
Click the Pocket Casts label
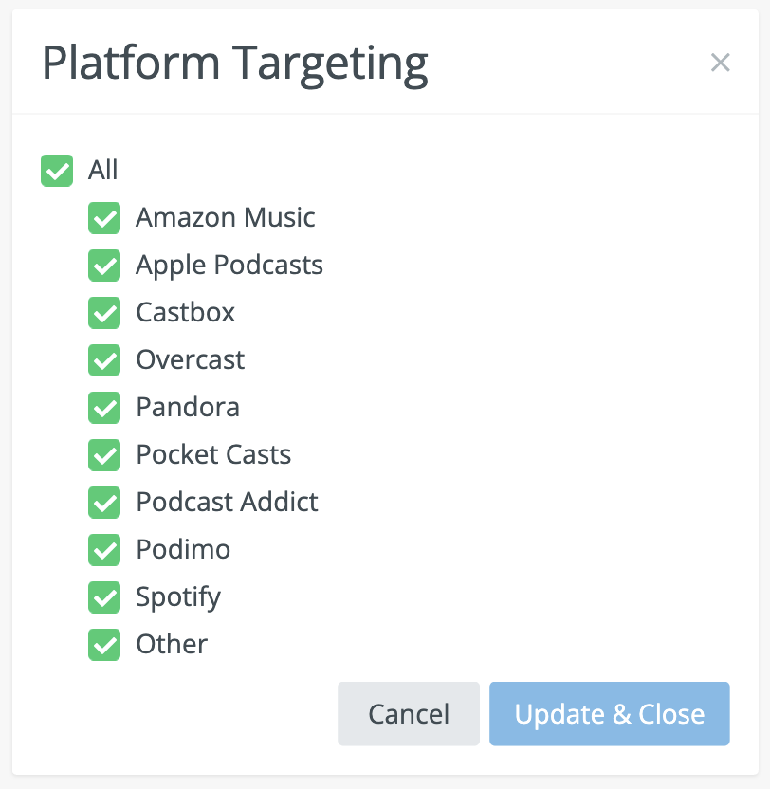tap(213, 455)
